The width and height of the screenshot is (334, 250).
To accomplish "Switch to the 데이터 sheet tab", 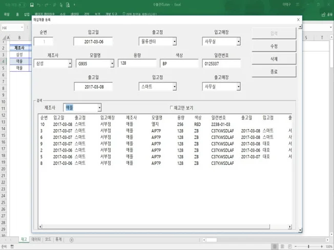I will tap(36, 239).
